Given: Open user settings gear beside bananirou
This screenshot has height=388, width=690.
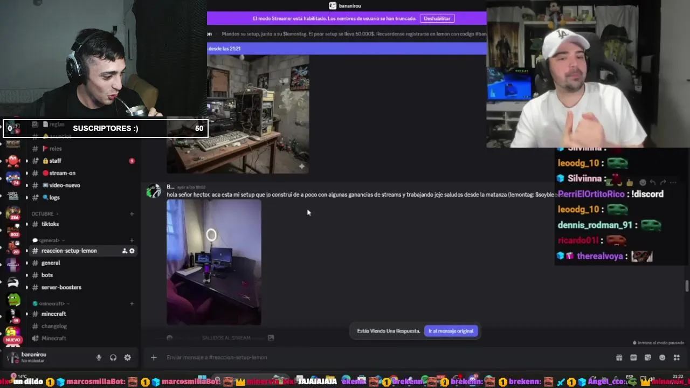Looking at the screenshot, I should (x=128, y=357).
